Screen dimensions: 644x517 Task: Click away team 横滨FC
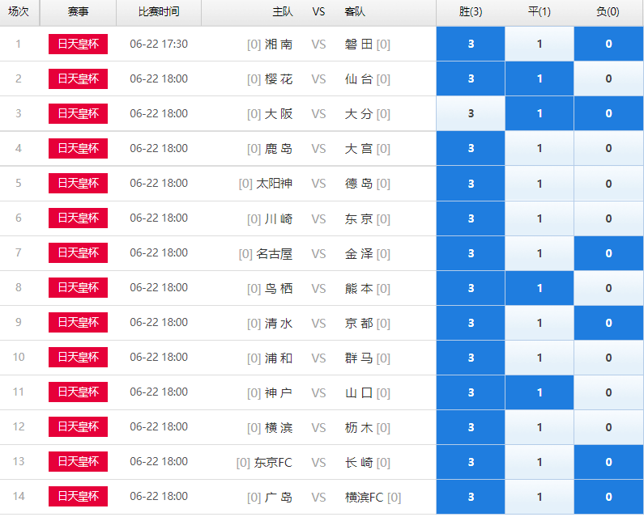(x=364, y=498)
